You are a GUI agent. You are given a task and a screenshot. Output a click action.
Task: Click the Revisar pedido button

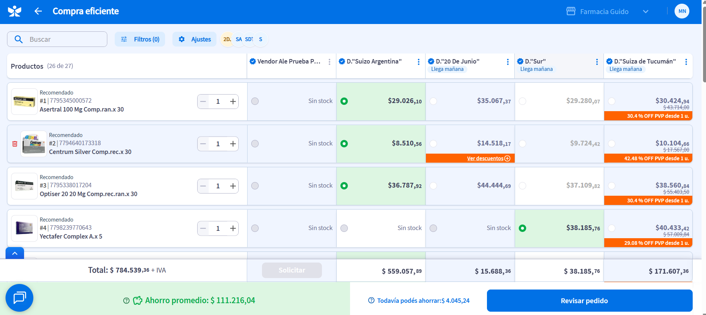pyautogui.click(x=589, y=301)
